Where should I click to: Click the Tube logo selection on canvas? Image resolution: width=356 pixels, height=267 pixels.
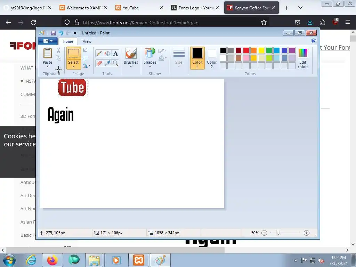pos(73,88)
